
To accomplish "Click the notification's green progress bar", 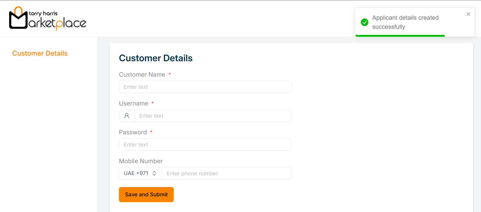I will [x=400, y=36].
